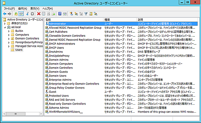This screenshot has height=123, width=201.
Task: Click the 保存されたクエリ folder icon
Action: pyautogui.click(x=8, y=23)
